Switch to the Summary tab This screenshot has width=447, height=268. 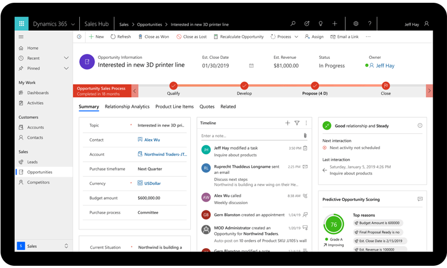point(89,106)
